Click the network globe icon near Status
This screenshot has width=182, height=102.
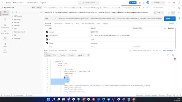[130, 51]
